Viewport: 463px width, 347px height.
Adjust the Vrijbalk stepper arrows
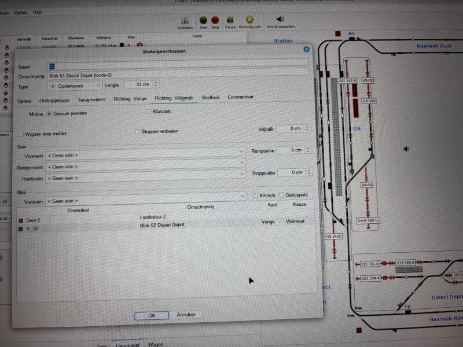(307, 128)
